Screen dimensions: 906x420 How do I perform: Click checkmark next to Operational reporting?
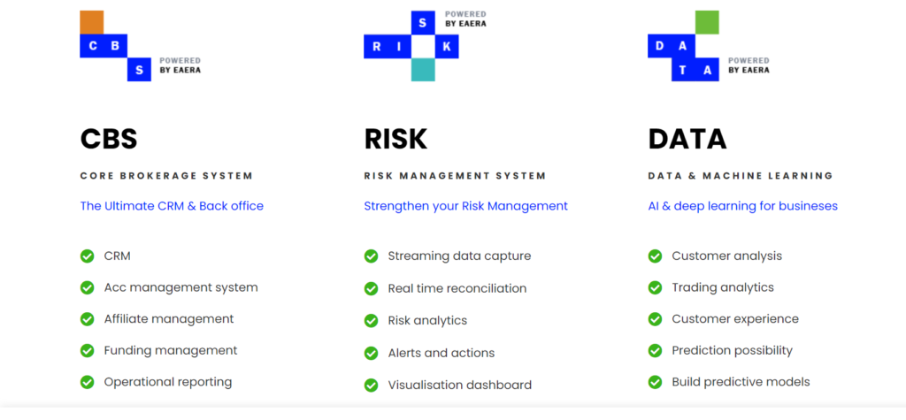point(88,382)
